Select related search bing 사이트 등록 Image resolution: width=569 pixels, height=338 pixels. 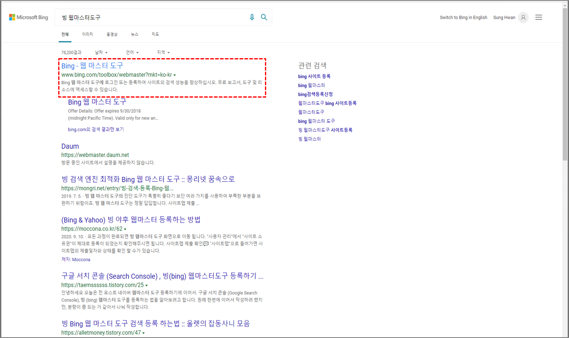click(314, 76)
